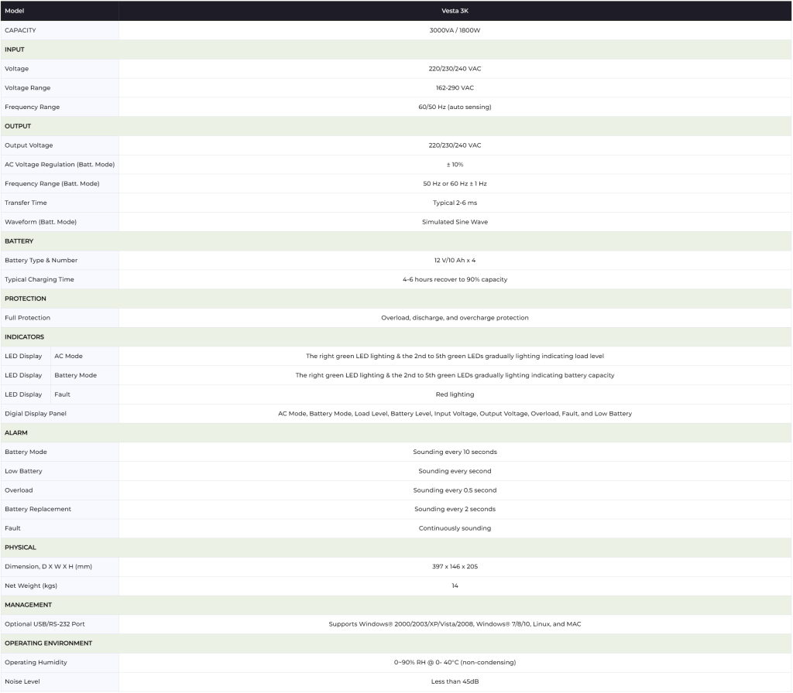This screenshot has height=693, width=793.
Task: Click '4-6 hours recover to 90% capacity'
Action: [455, 280]
